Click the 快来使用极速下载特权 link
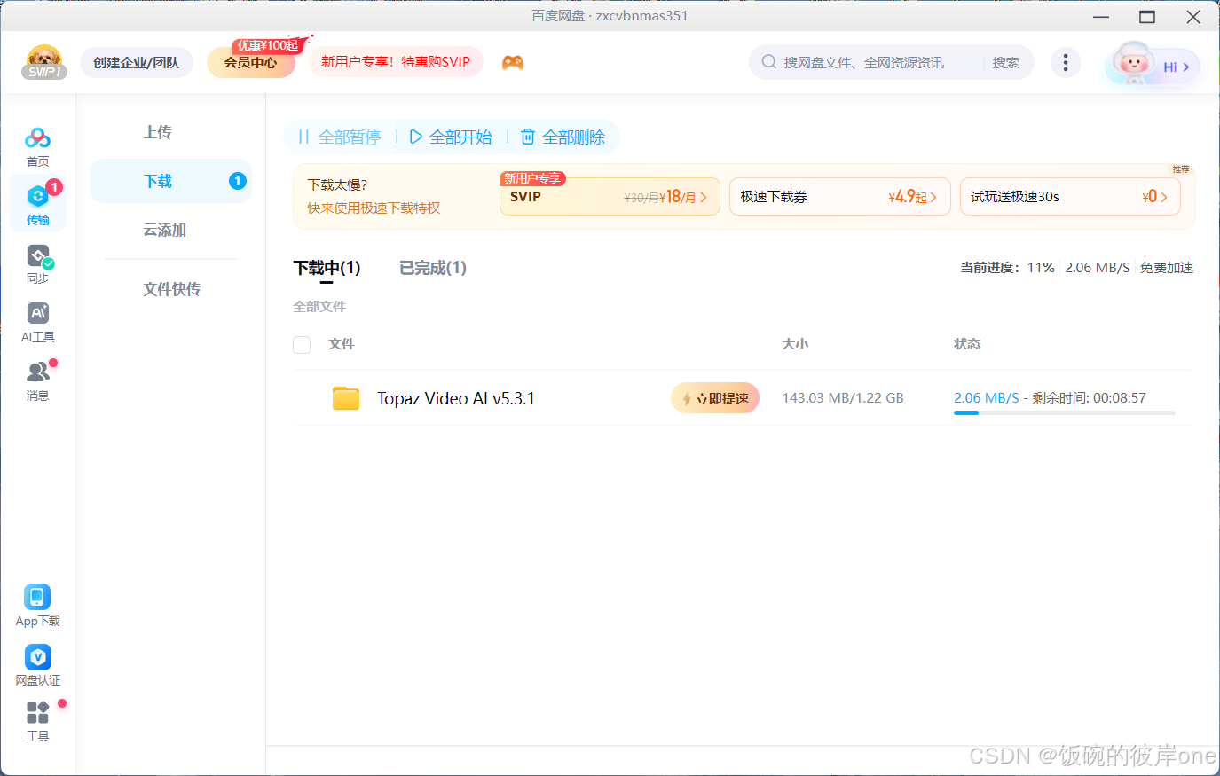Screen dimensions: 1220x776 pos(374,208)
